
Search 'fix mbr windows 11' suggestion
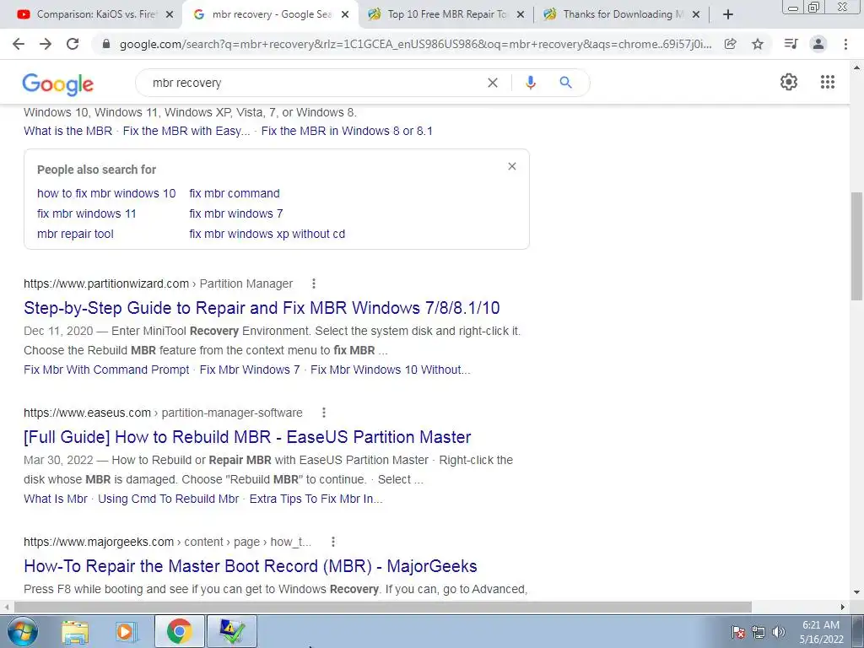click(87, 213)
